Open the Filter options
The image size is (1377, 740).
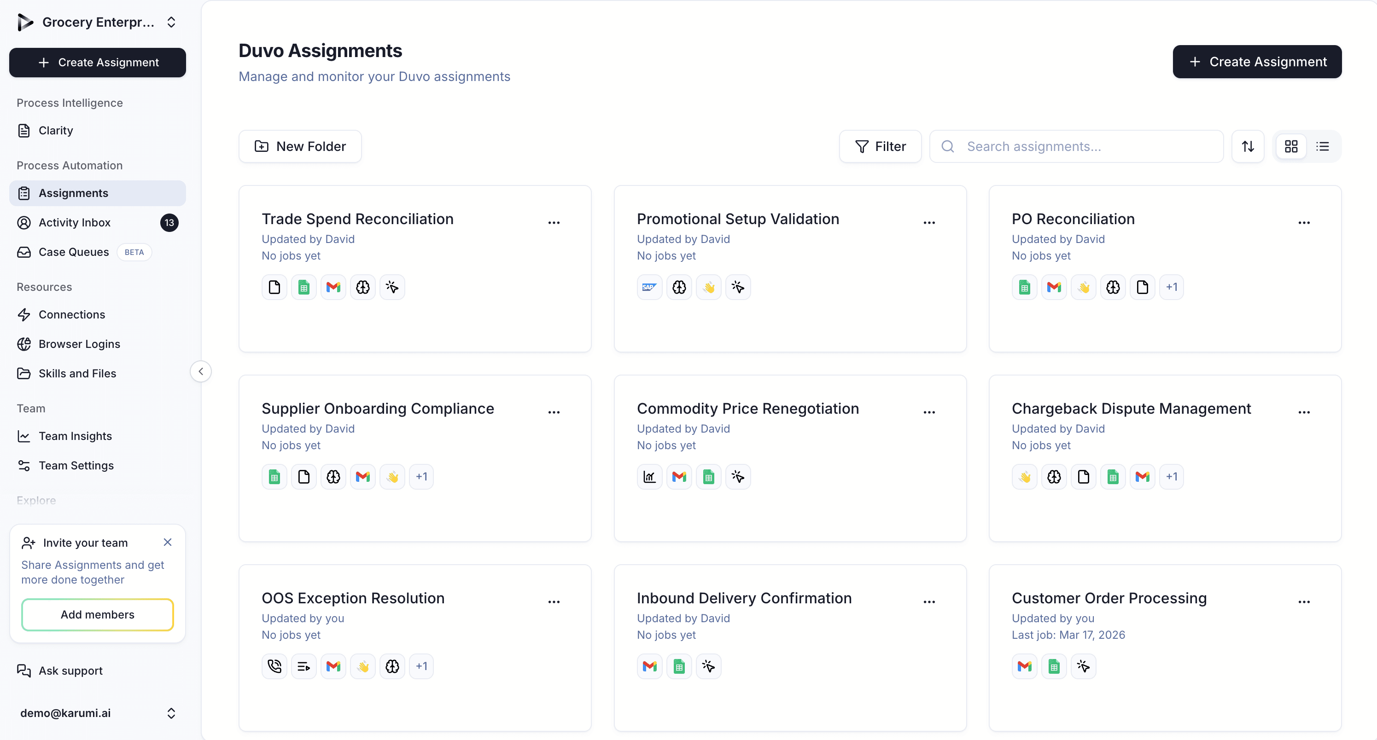[x=880, y=146]
